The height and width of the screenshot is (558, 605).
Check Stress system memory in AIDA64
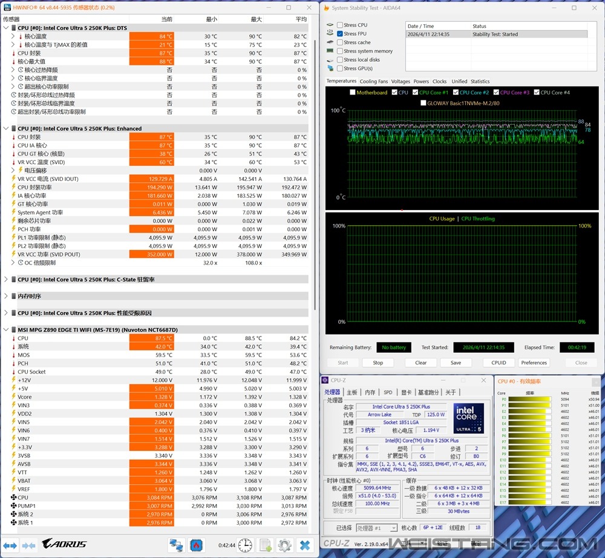point(340,51)
